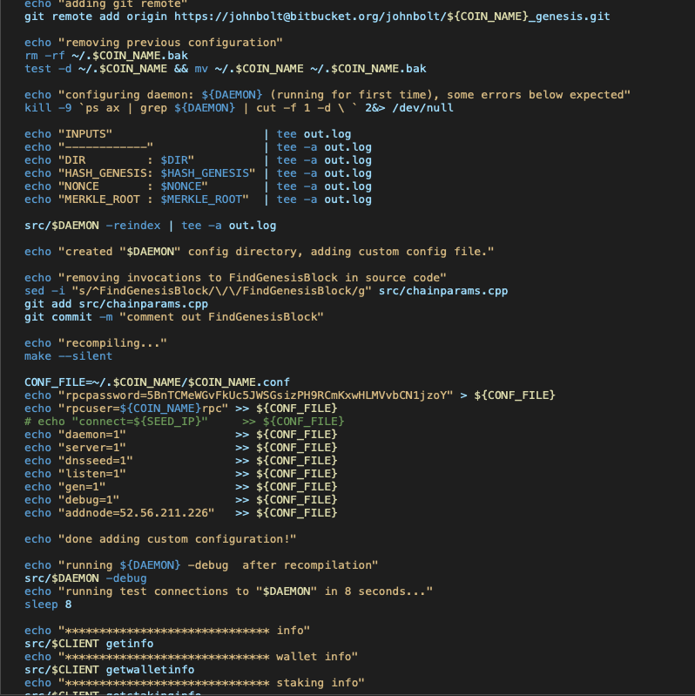
Task: Click 'tee out.log' on the INPUTS line
Action: click(314, 134)
